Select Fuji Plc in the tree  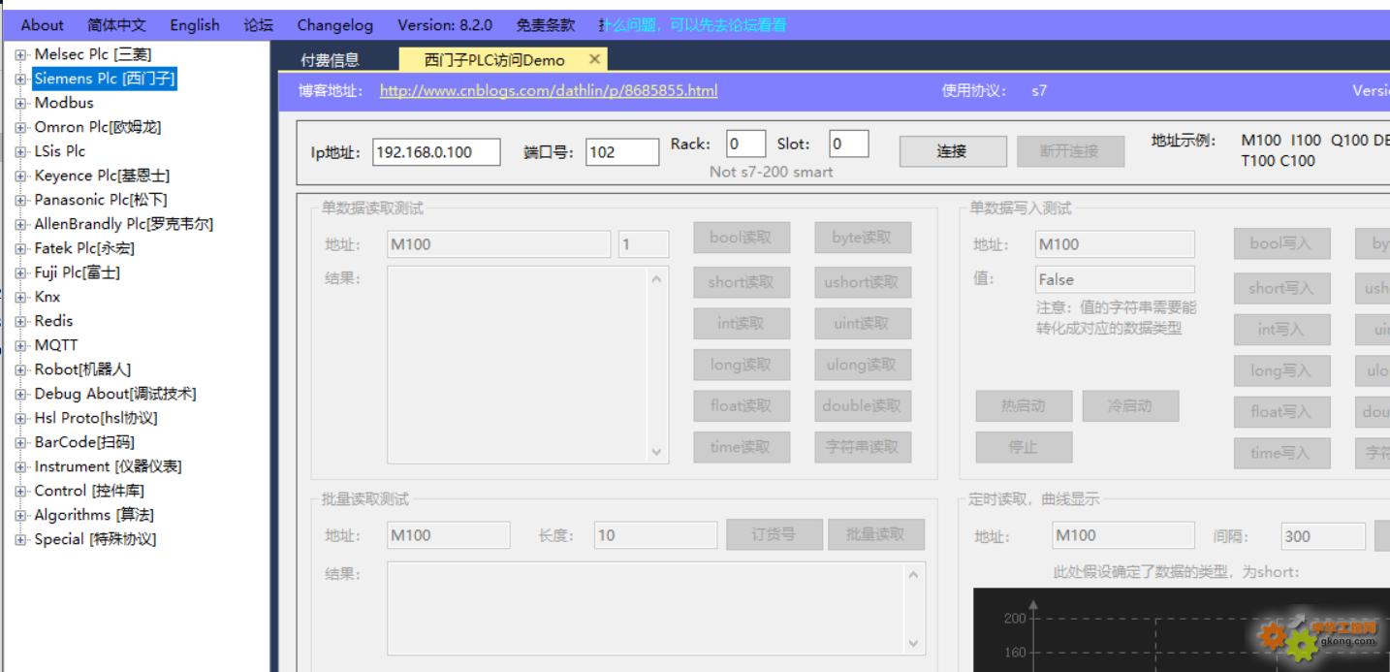tap(78, 272)
